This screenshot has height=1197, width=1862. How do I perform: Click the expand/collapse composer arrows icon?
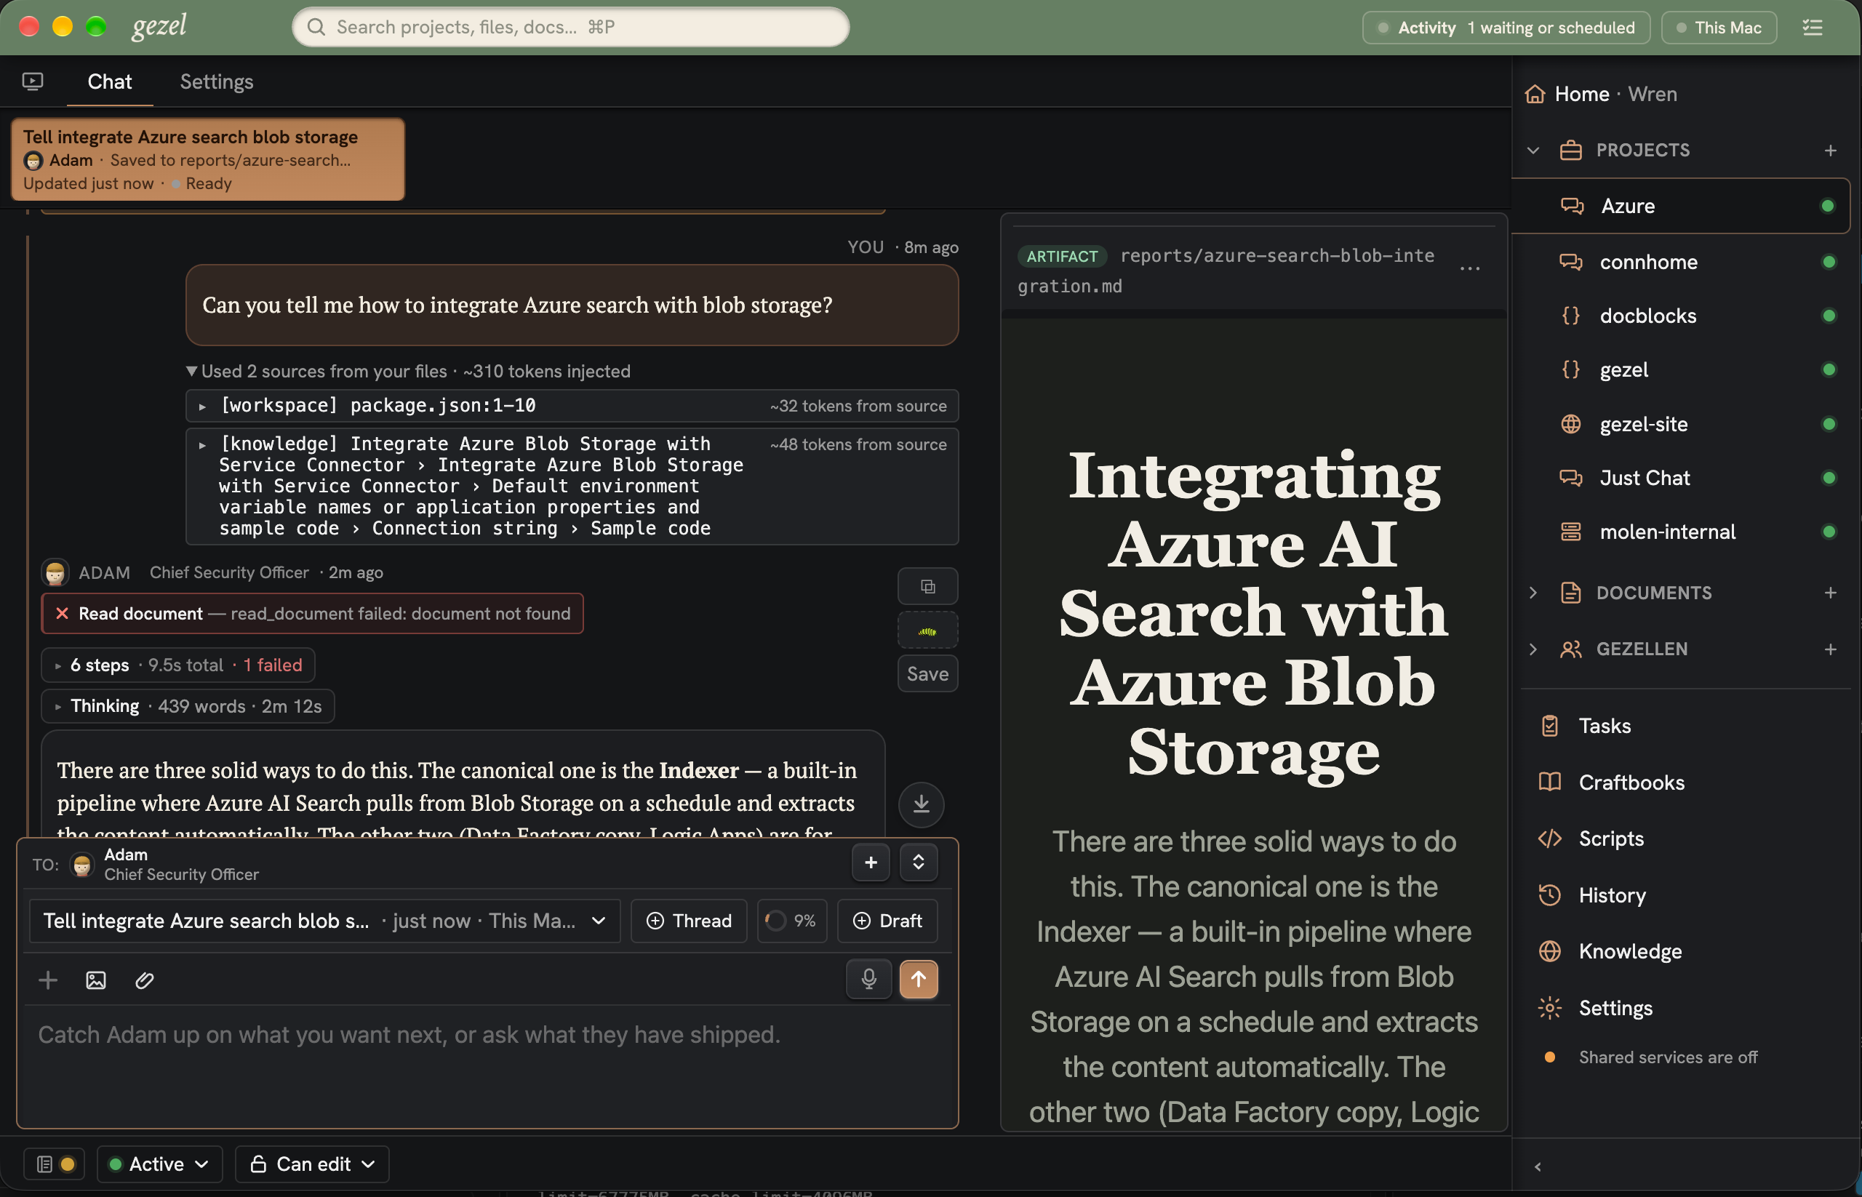[x=918, y=862]
